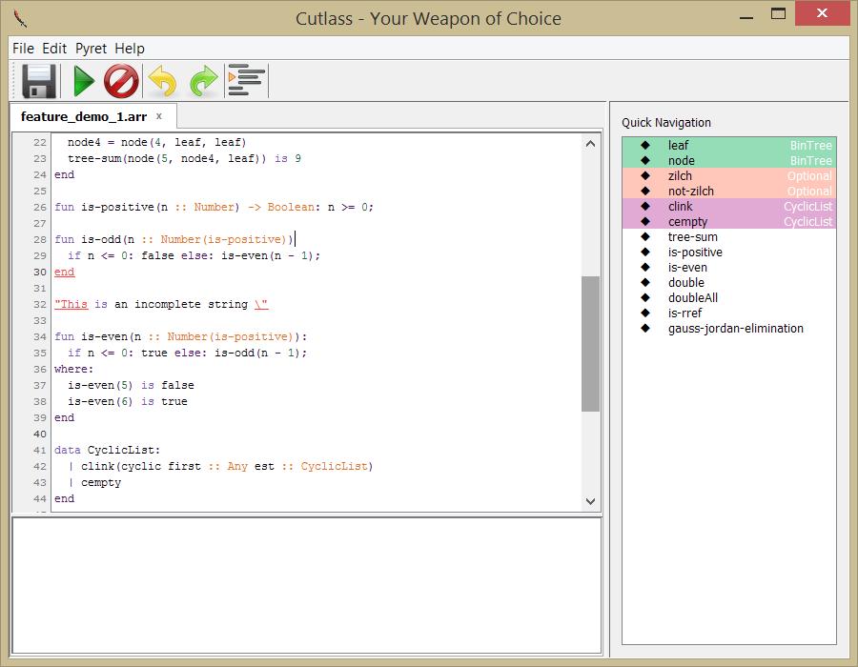Reindent code with the indent lines icon

[246, 80]
